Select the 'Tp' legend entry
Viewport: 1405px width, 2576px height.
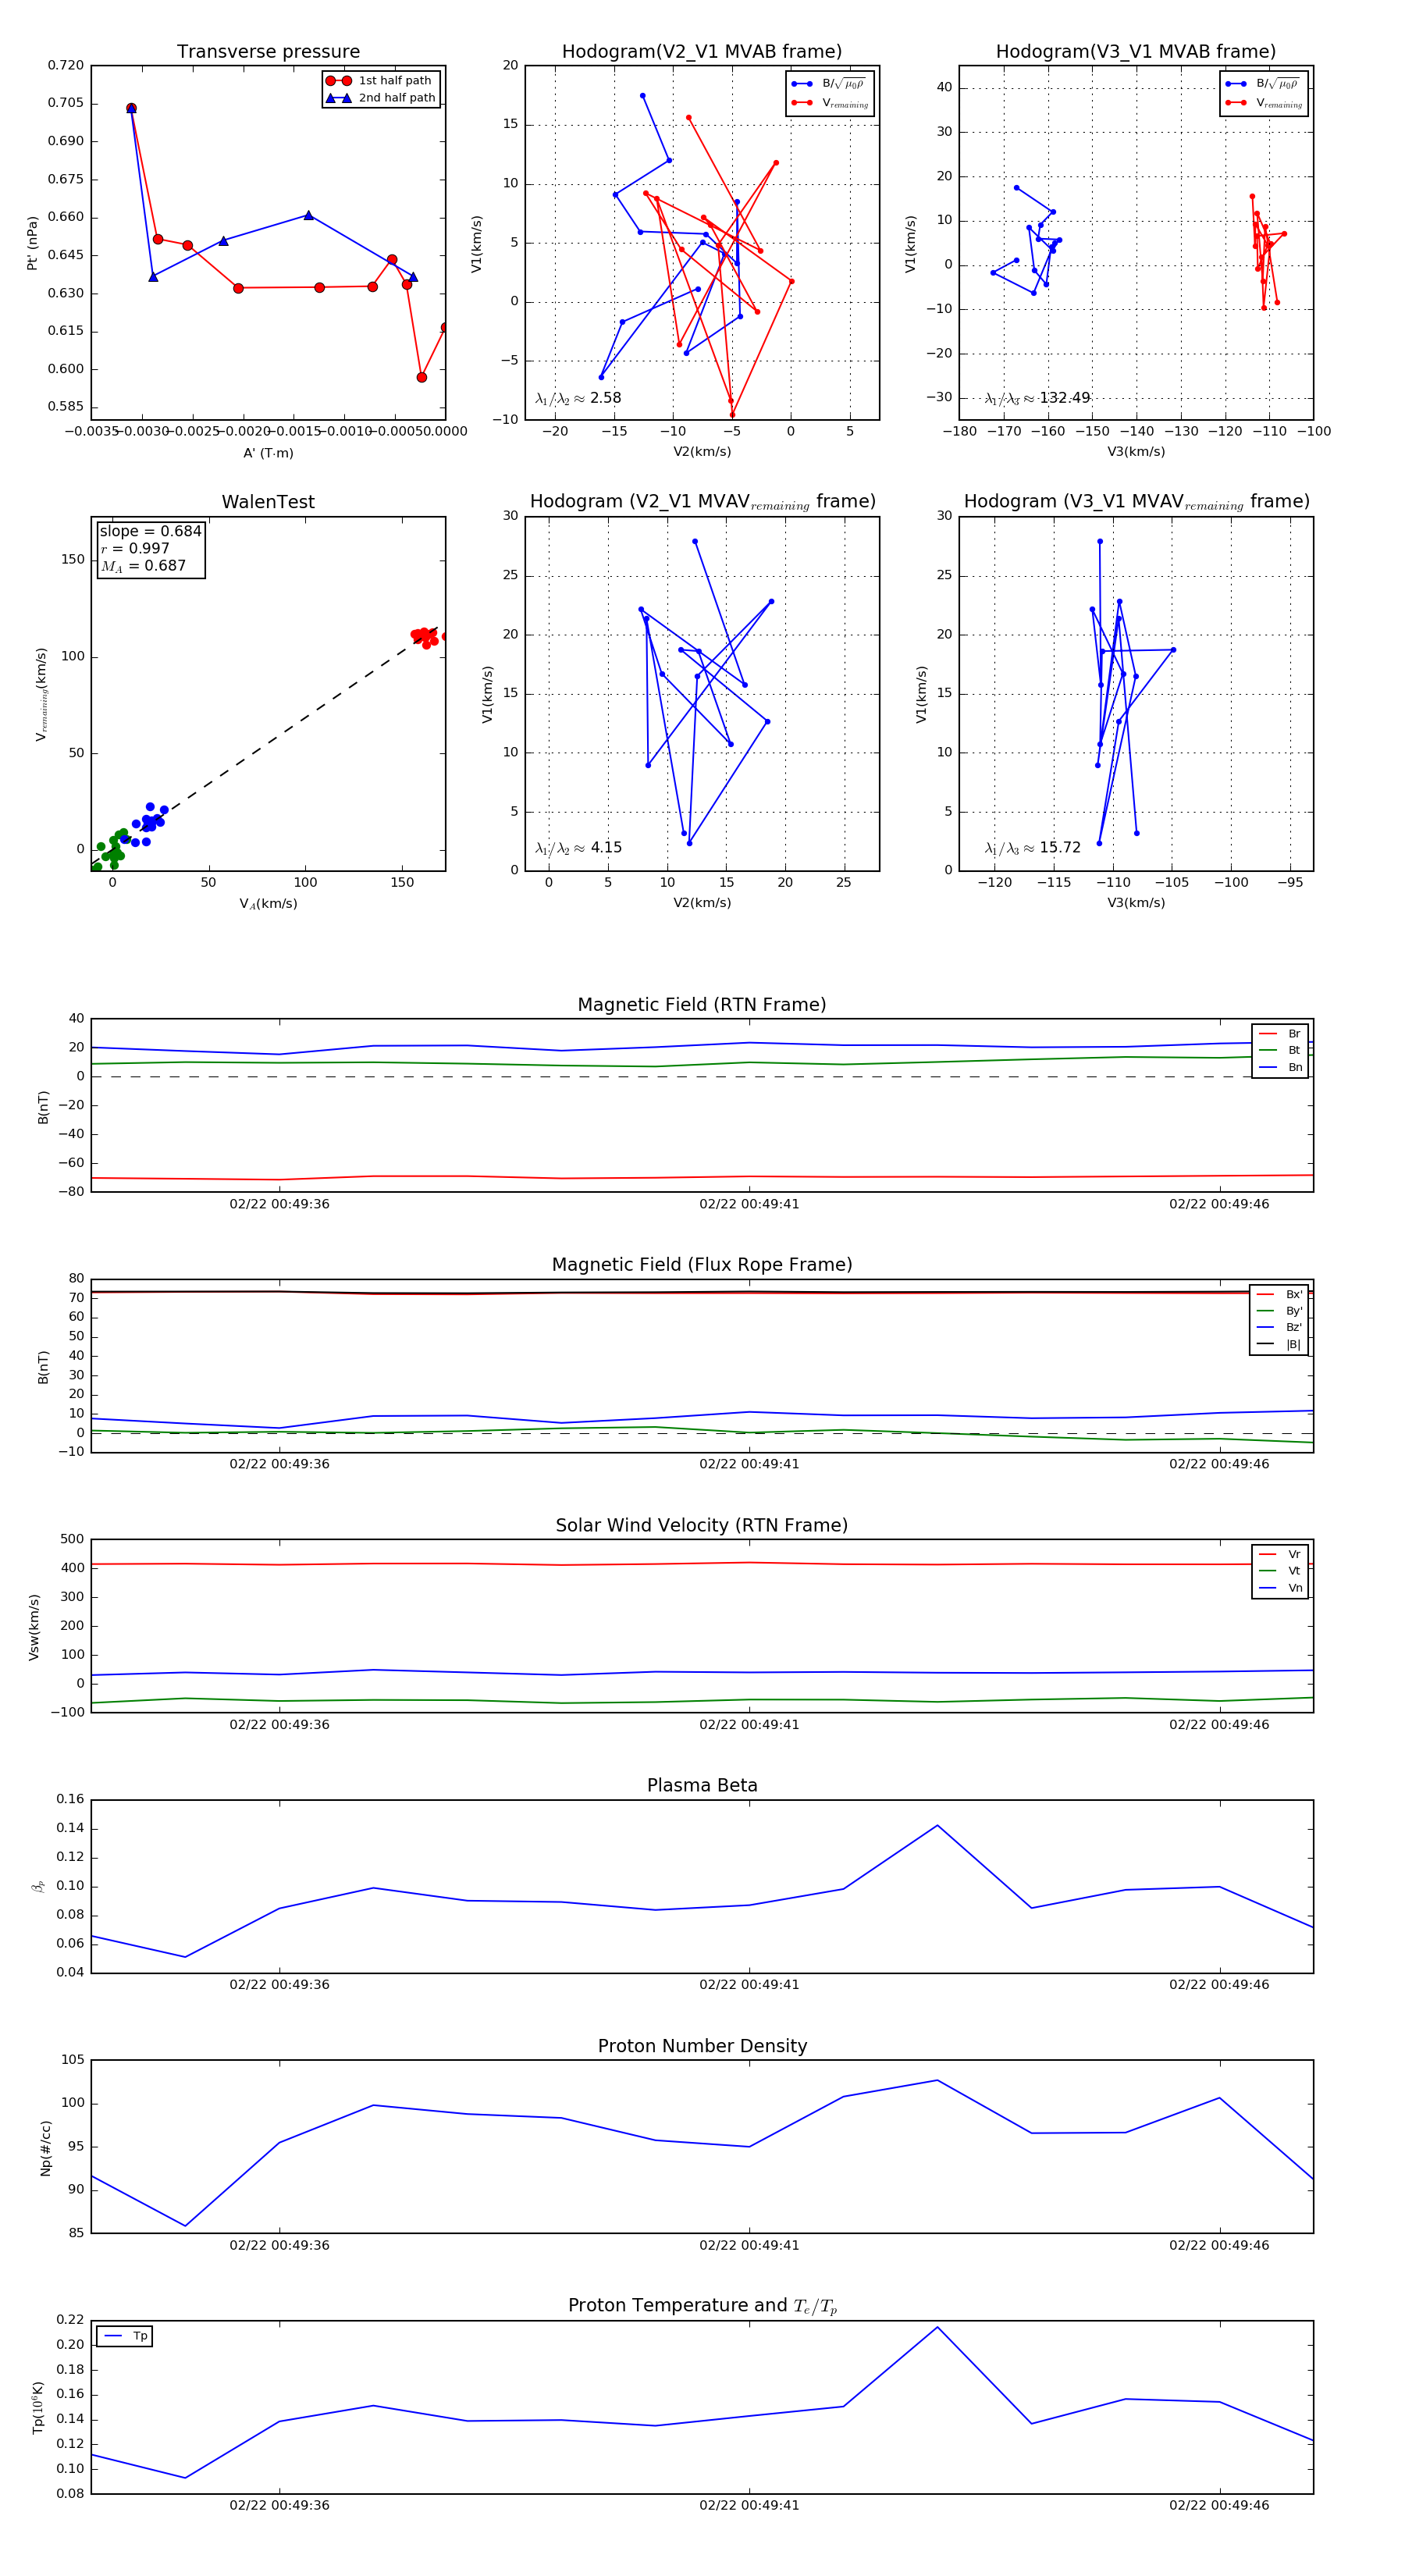[x=126, y=2337]
